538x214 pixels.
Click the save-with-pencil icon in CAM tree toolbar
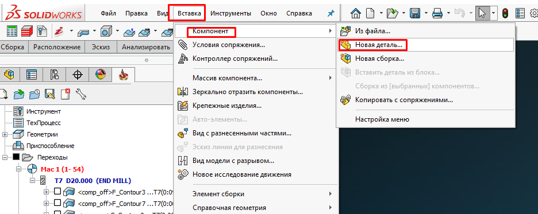(50, 94)
